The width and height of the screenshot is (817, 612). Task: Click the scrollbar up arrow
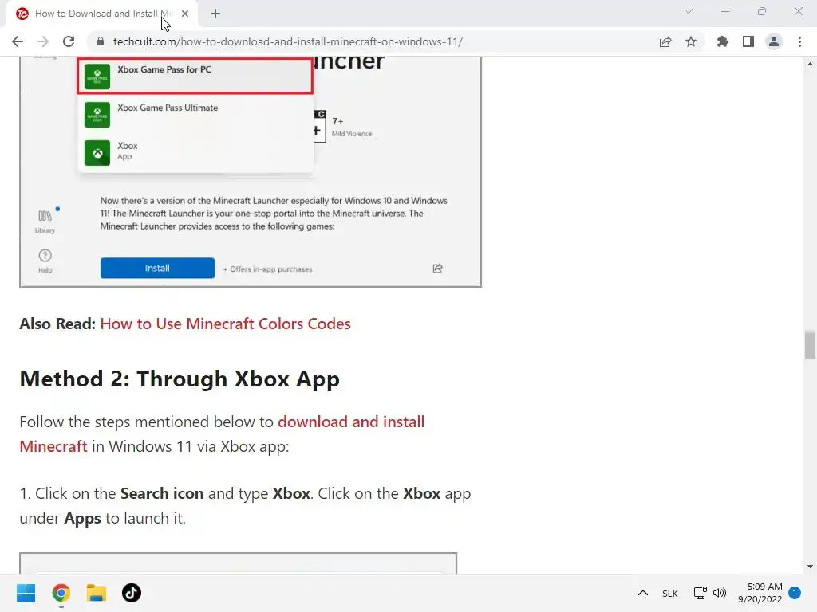(x=810, y=64)
